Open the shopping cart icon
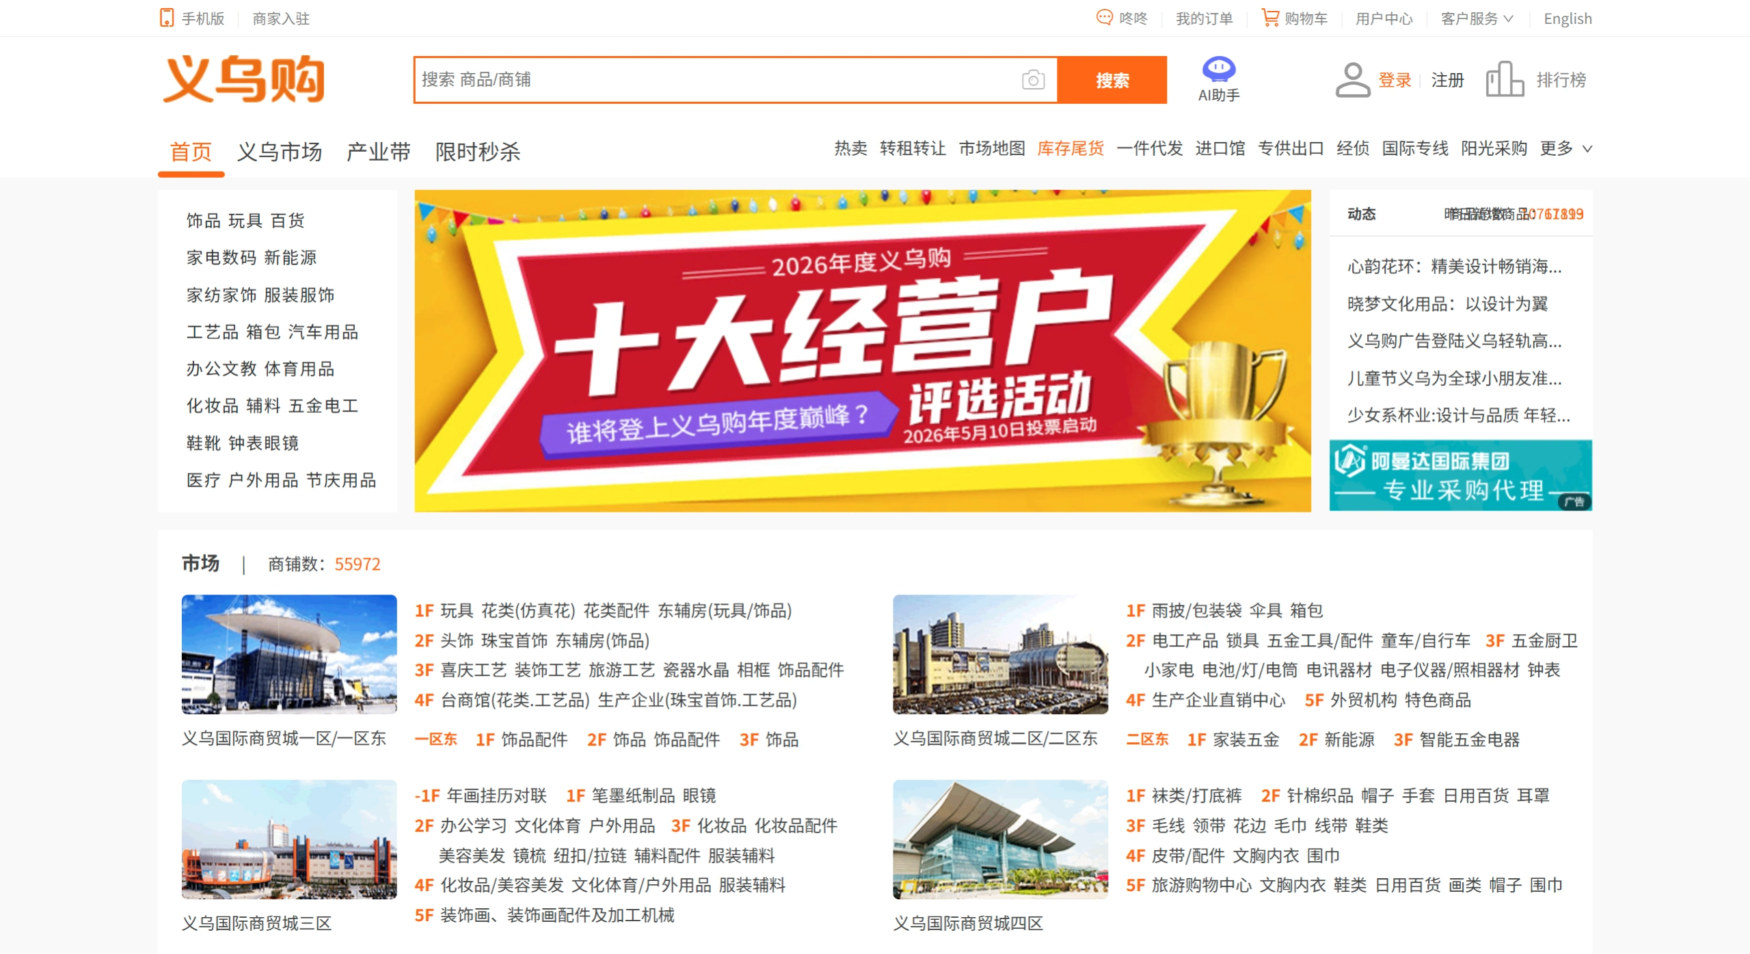Screen dimensions: 1750x954 1270,18
